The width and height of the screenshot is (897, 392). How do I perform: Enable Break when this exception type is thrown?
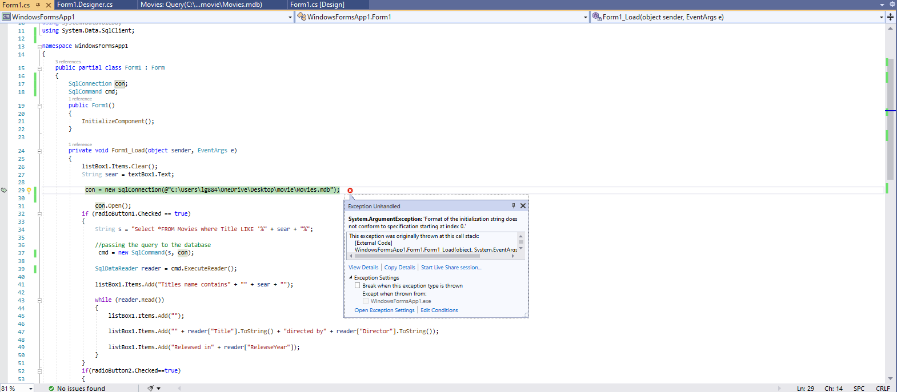coord(358,286)
